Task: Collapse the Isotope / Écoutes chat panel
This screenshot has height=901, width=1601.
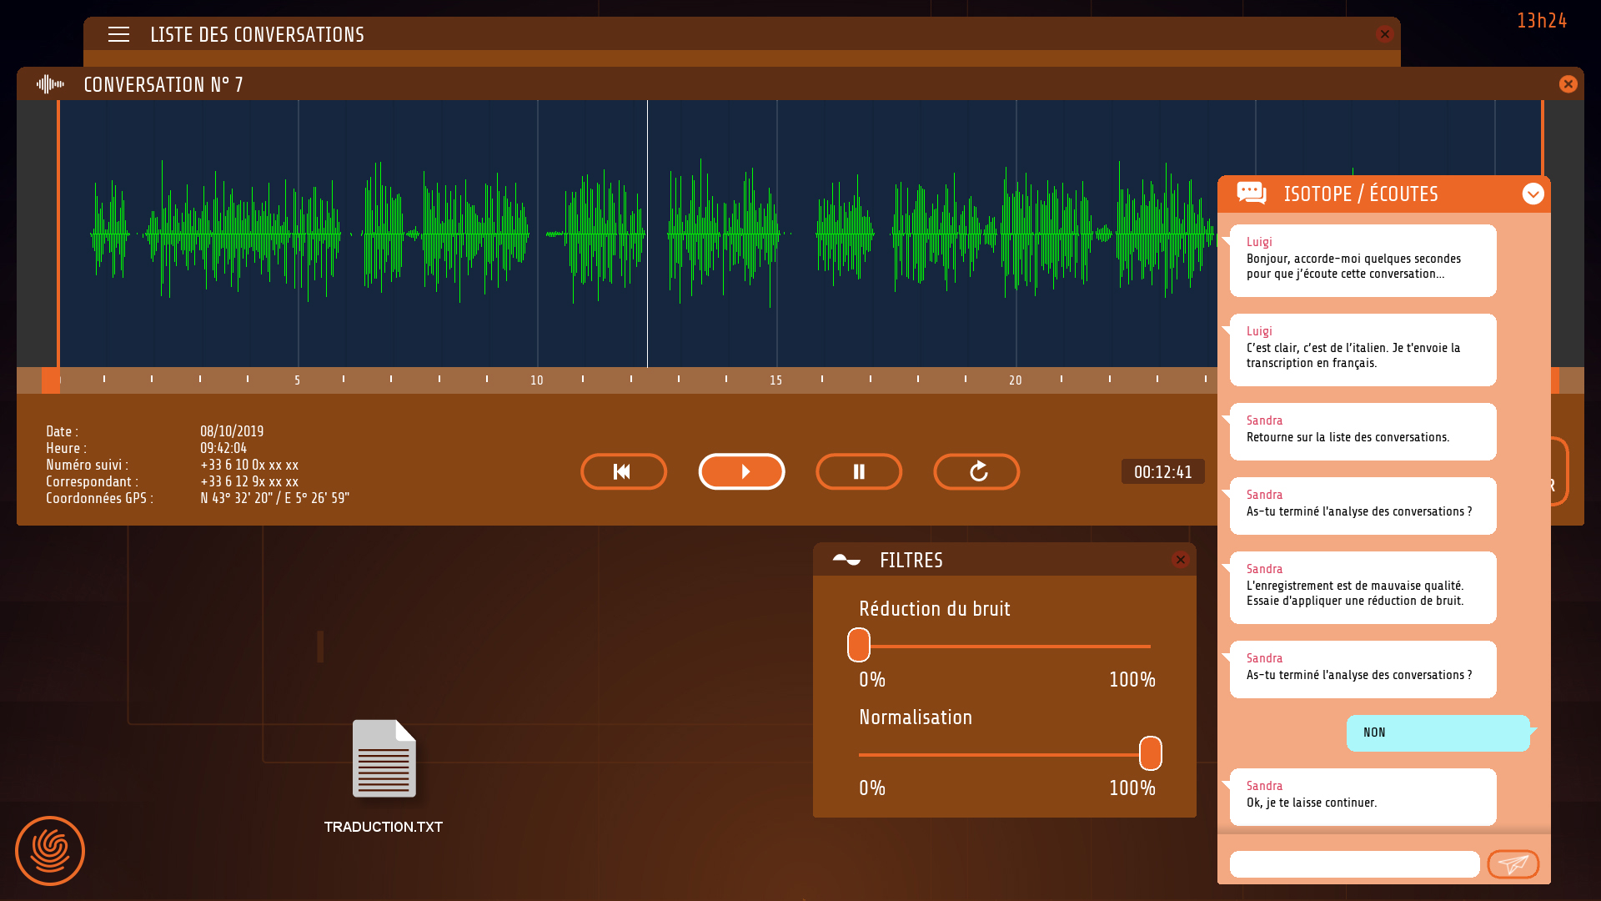Action: coord(1533,194)
